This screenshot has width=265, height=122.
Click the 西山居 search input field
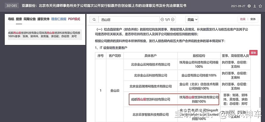(129, 20)
